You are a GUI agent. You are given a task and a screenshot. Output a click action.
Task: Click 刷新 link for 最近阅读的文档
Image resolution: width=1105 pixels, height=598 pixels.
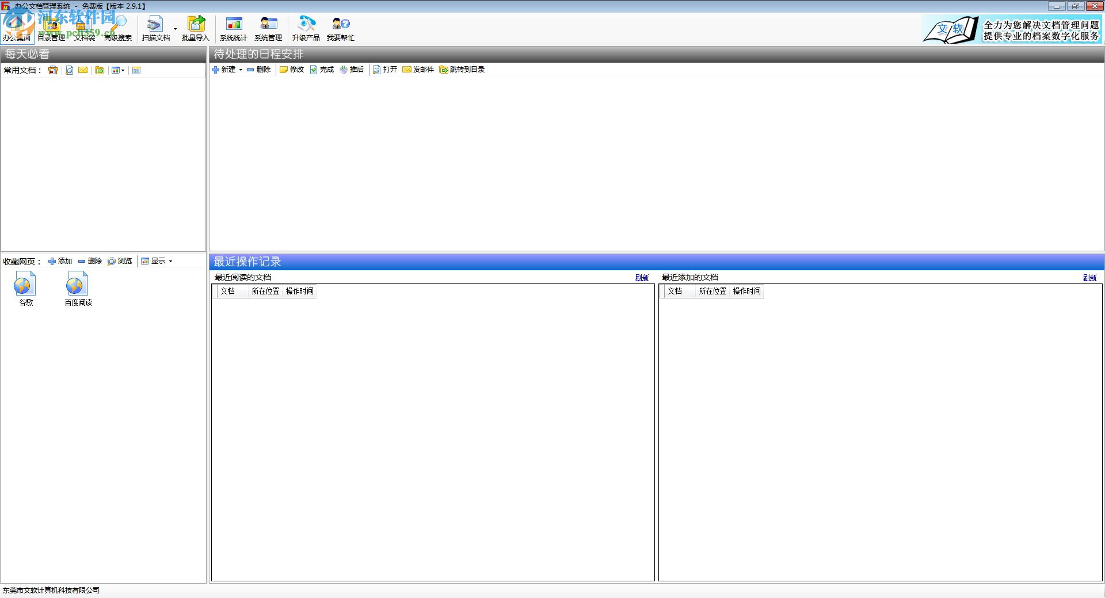[642, 278]
